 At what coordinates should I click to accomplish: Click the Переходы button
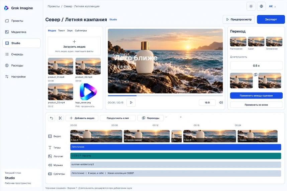(151, 118)
